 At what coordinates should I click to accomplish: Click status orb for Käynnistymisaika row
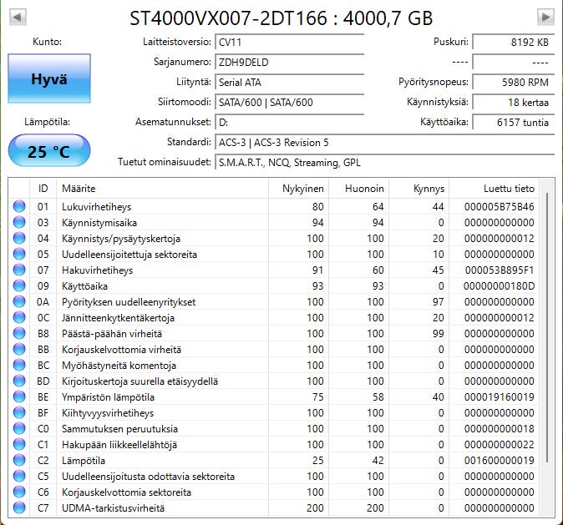click(x=19, y=223)
